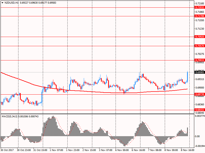Click the 8 Nov 00:00 time label

(171, 150)
